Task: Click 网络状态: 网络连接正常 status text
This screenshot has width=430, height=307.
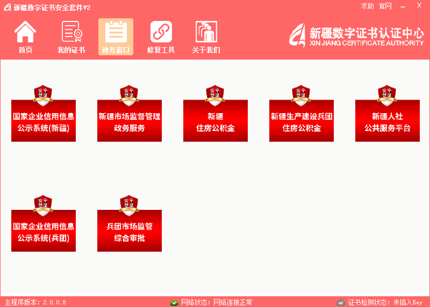Action: (x=216, y=302)
